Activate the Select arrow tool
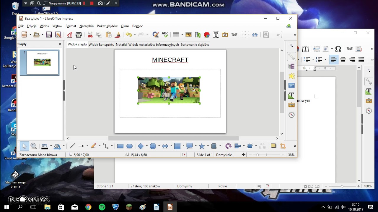Viewport: 378px width, 212px height. pos(24,146)
